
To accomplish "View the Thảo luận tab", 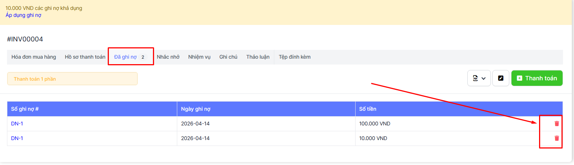I will click(x=258, y=57).
